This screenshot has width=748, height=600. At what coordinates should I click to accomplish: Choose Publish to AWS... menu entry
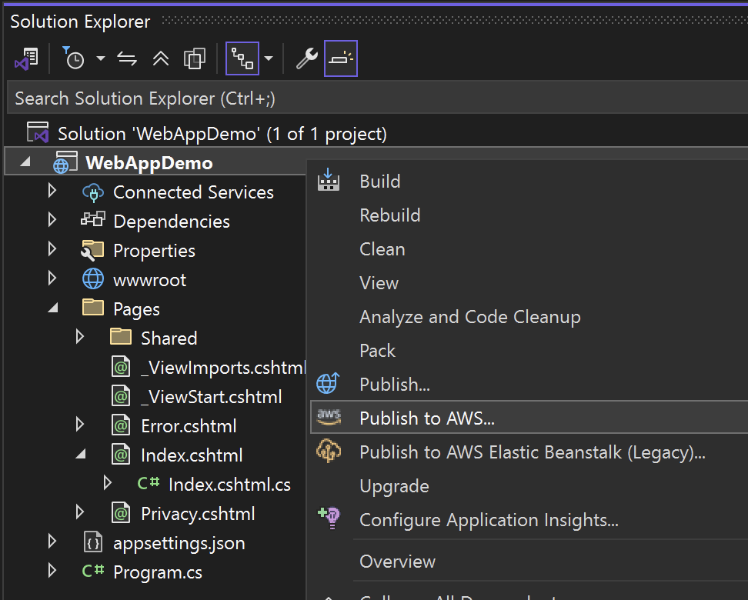point(529,418)
